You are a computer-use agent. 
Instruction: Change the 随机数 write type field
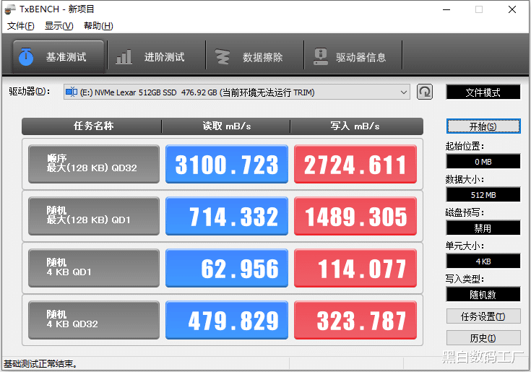click(x=483, y=294)
